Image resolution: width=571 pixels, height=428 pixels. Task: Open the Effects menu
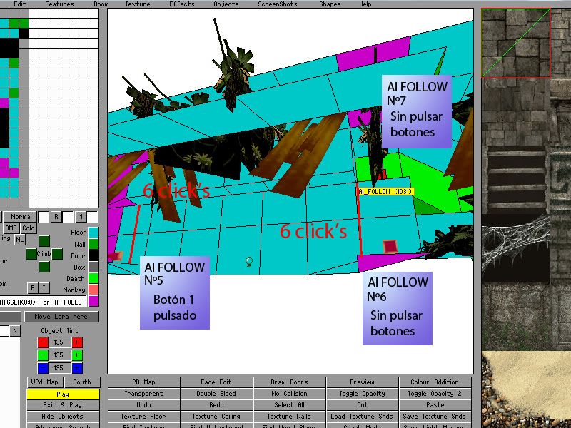[x=182, y=4]
